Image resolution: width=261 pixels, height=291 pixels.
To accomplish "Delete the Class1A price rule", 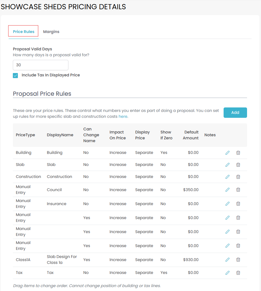I will pos(238,260).
